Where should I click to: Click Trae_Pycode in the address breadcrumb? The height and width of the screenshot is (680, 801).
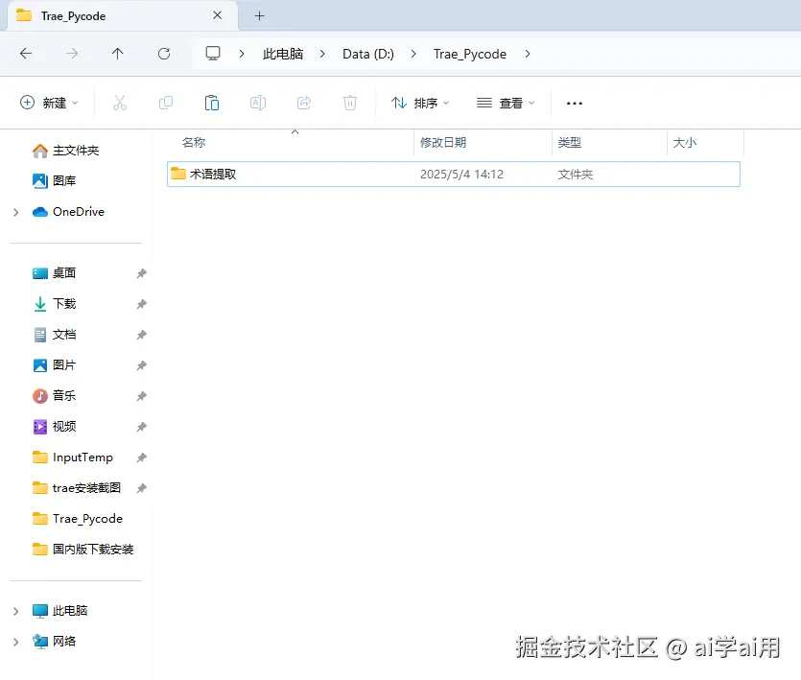tap(470, 54)
